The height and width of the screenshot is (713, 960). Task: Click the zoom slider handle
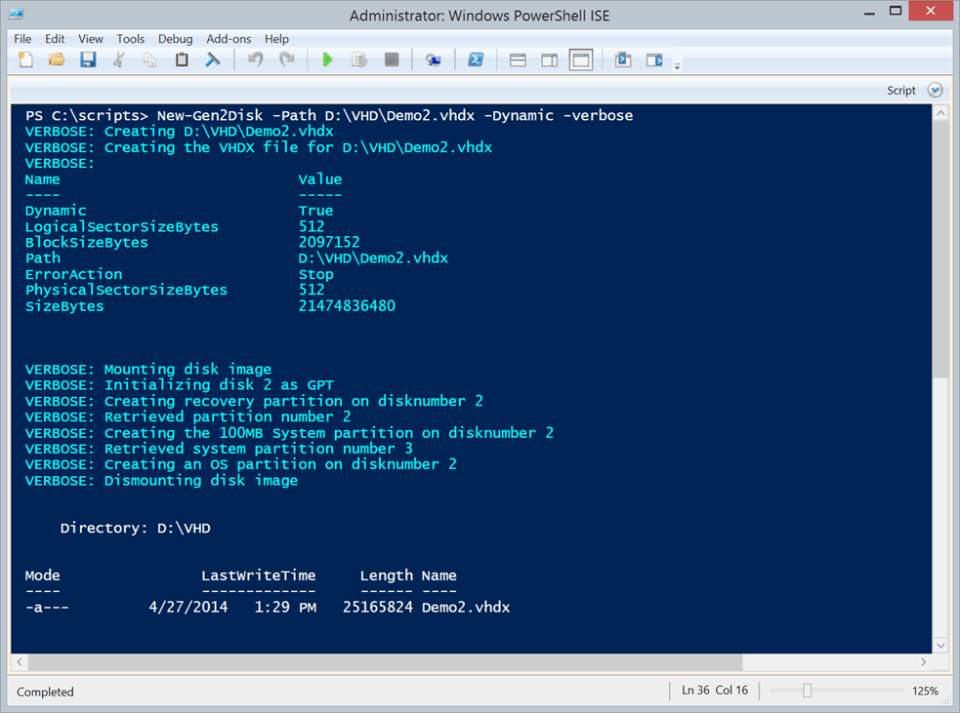click(x=807, y=691)
